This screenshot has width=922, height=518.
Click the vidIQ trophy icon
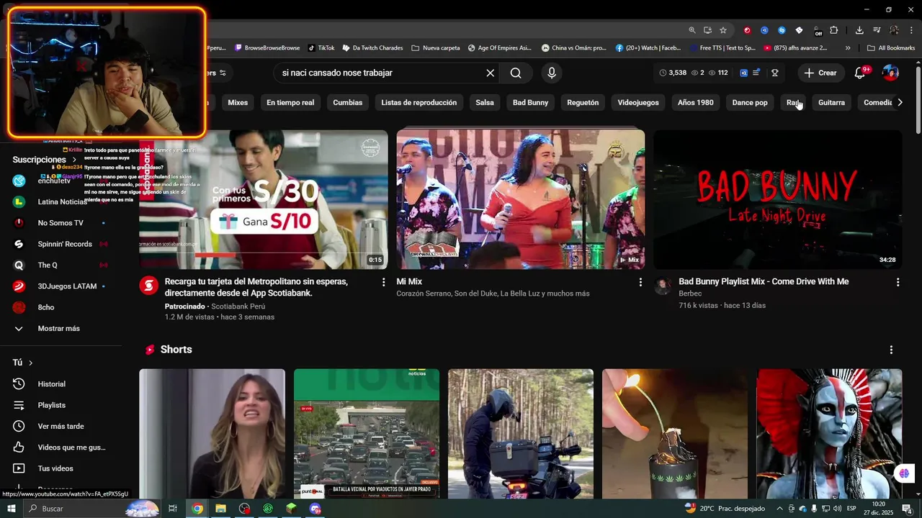(x=775, y=73)
